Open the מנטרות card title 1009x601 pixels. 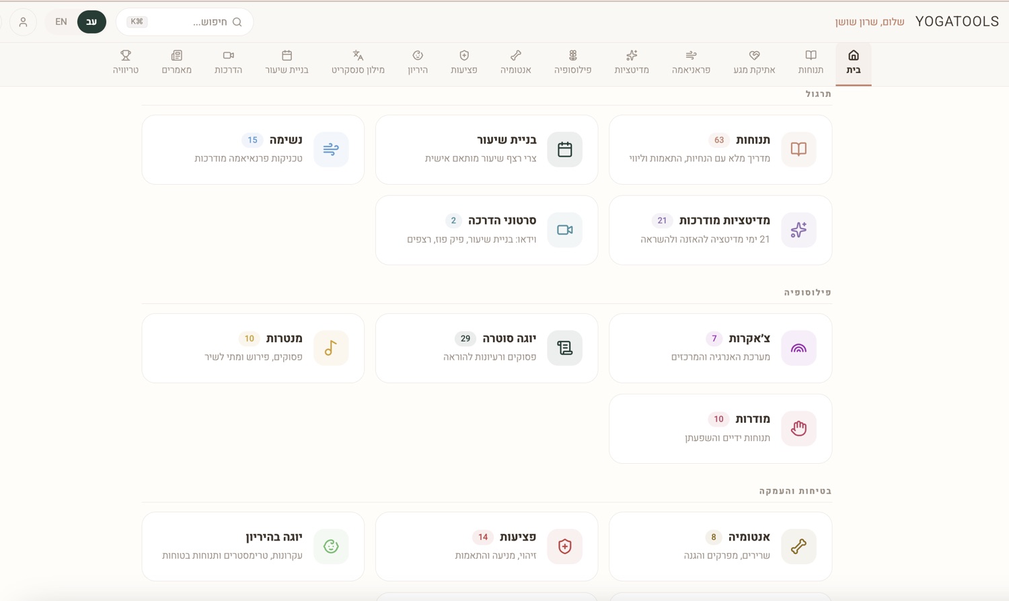[285, 338]
